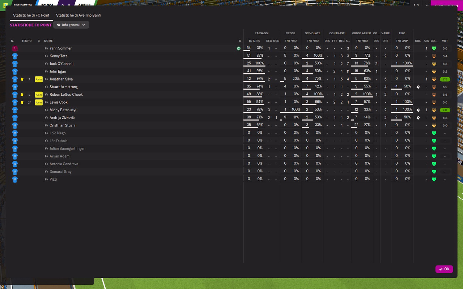
Task: Click Arijan Ademi's name in the list
Action: [60, 156]
